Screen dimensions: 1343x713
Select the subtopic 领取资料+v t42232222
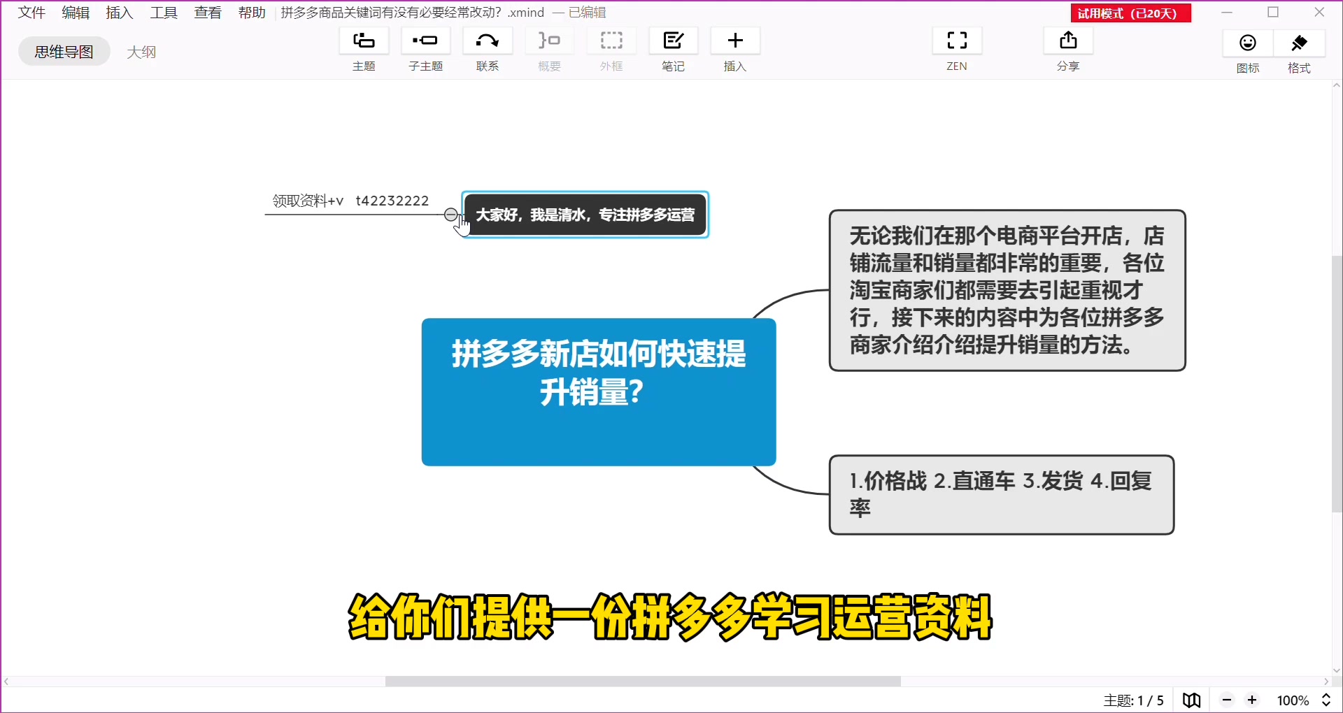[350, 201]
